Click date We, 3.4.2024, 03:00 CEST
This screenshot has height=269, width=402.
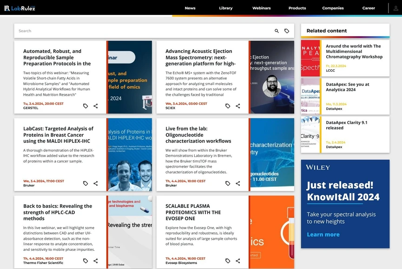186,104
